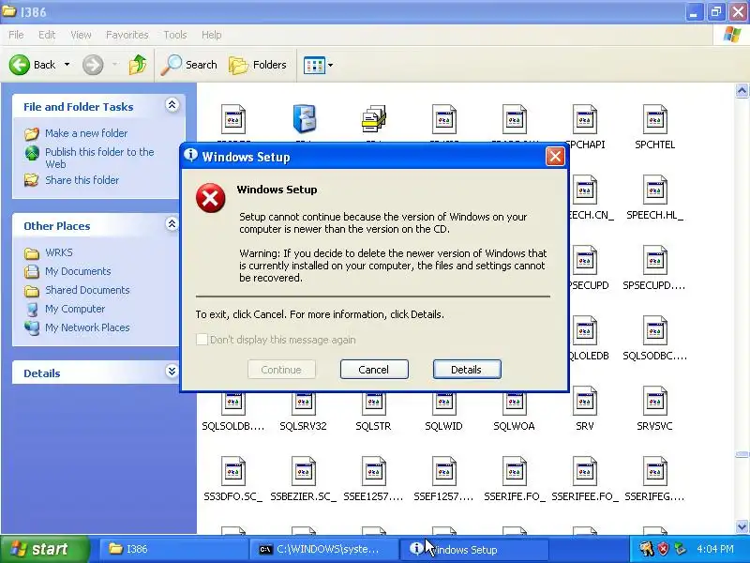Click the scrollbar up arrow
750x563 pixels.
click(x=742, y=90)
